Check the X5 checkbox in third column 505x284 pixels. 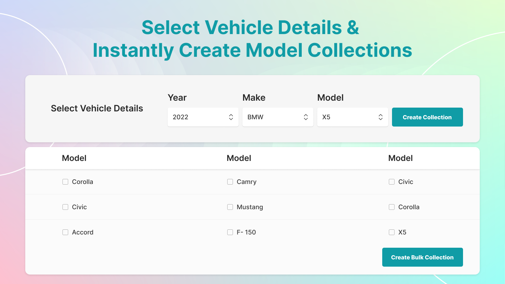point(392,232)
